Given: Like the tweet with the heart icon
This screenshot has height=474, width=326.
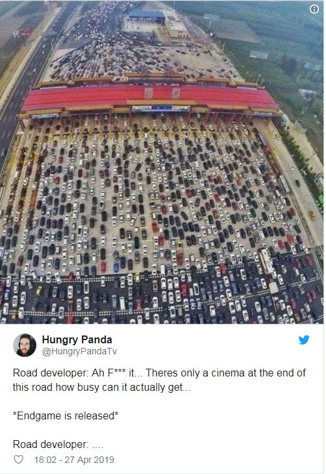Looking at the screenshot, I should click(18, 460).
